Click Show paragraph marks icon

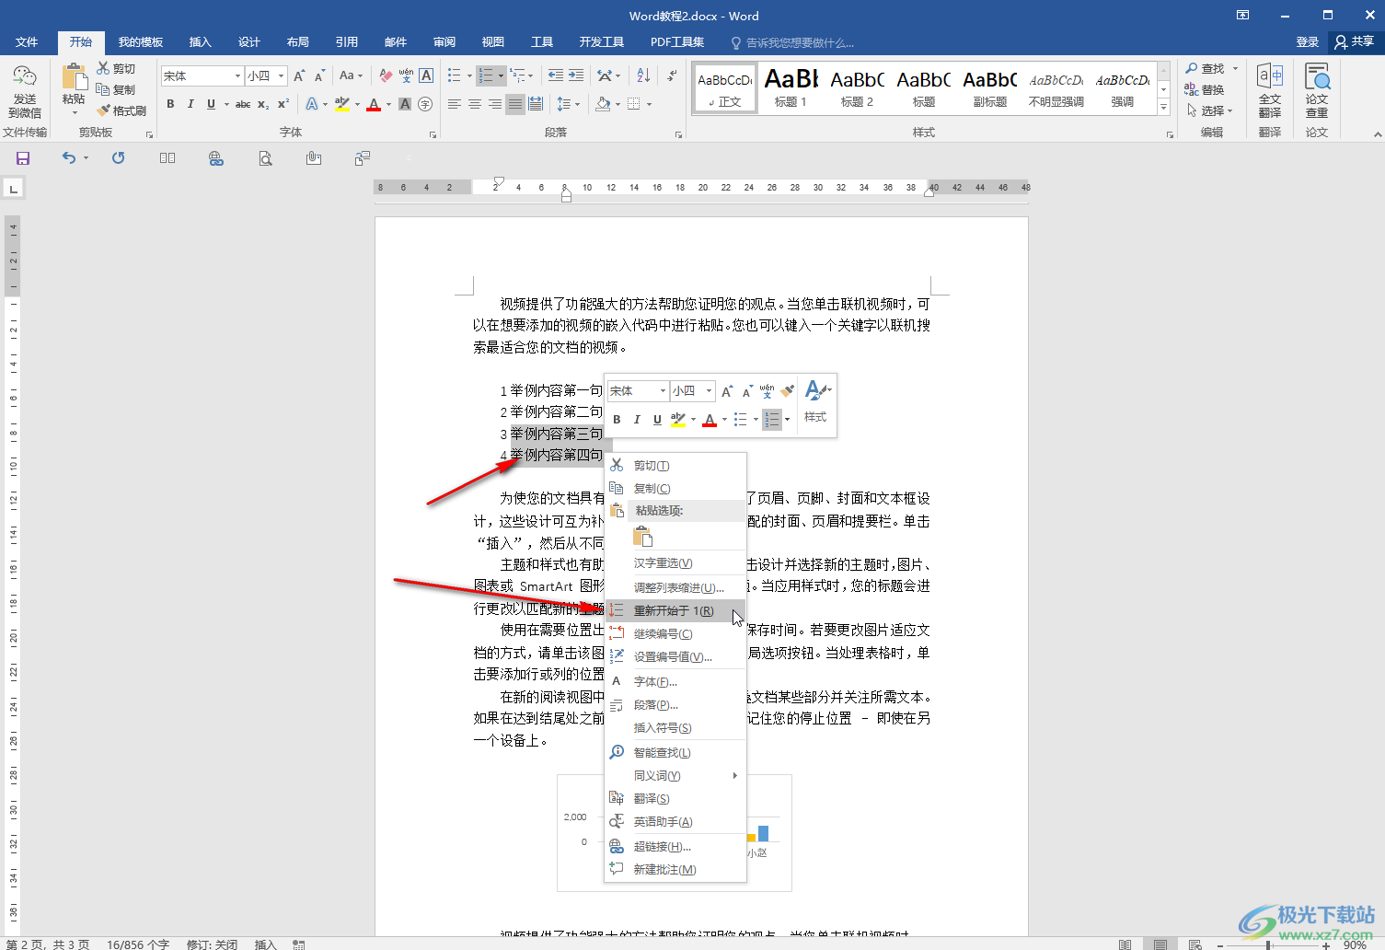click(x=673, y=75)
